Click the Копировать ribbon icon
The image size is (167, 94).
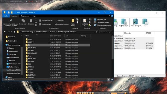coord(23,22)
